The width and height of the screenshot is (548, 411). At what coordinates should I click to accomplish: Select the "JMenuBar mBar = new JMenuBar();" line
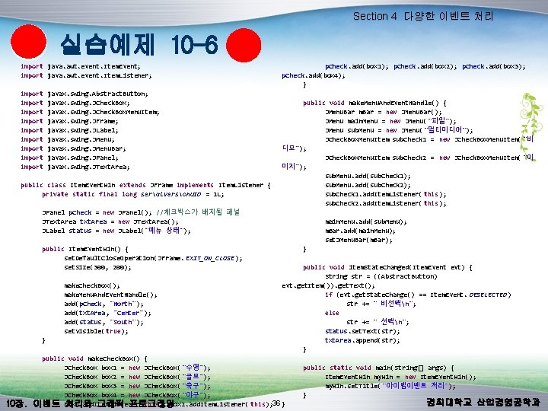point(384,112)
